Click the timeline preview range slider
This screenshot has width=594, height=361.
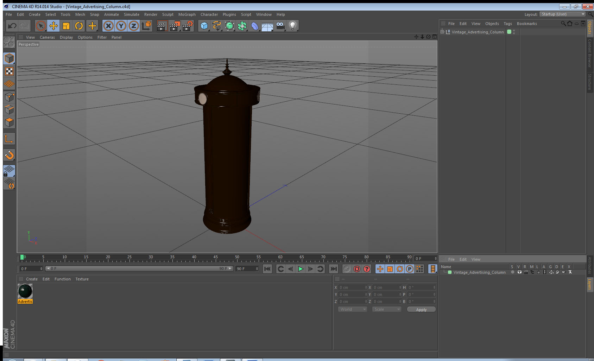139,268
